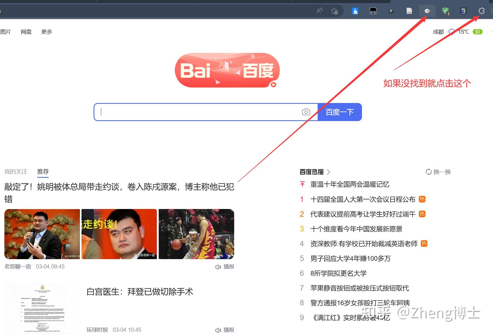Click the sun weather icon beside 成都
493x335 pixels.
pos(451,32)
